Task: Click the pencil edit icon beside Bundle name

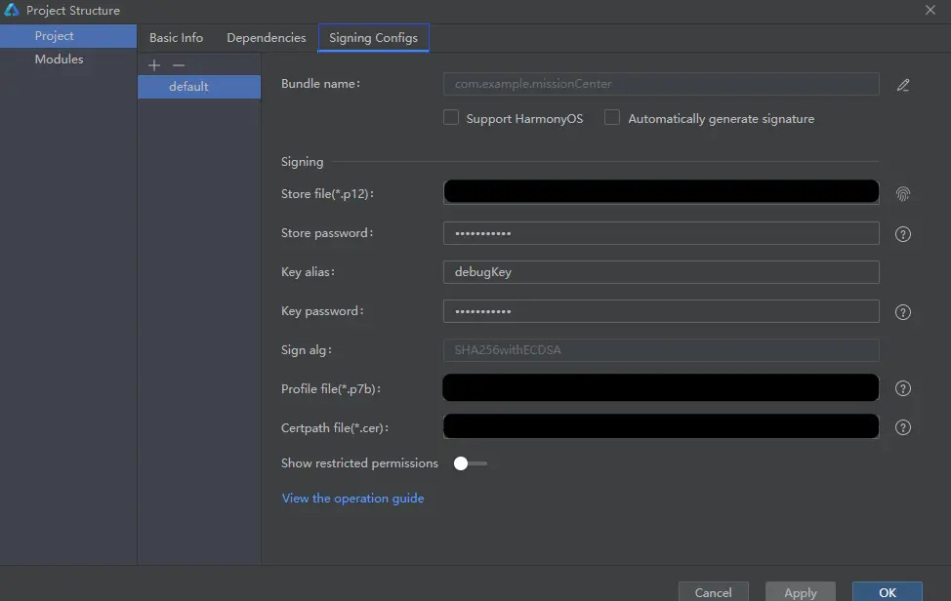Action: click(903, 85)
